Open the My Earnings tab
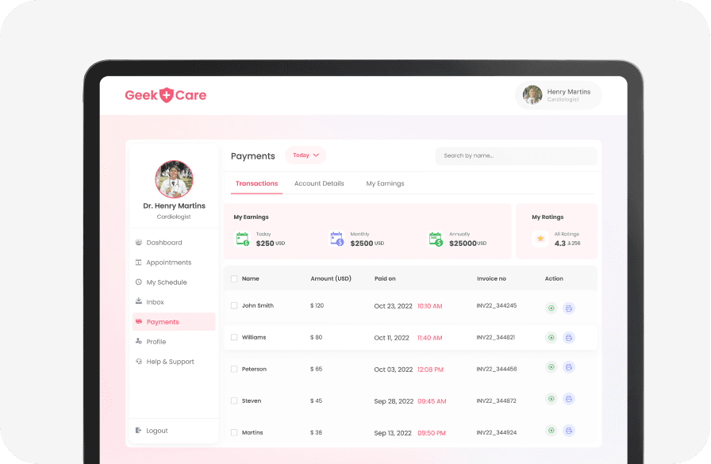 tap(385, 183)
